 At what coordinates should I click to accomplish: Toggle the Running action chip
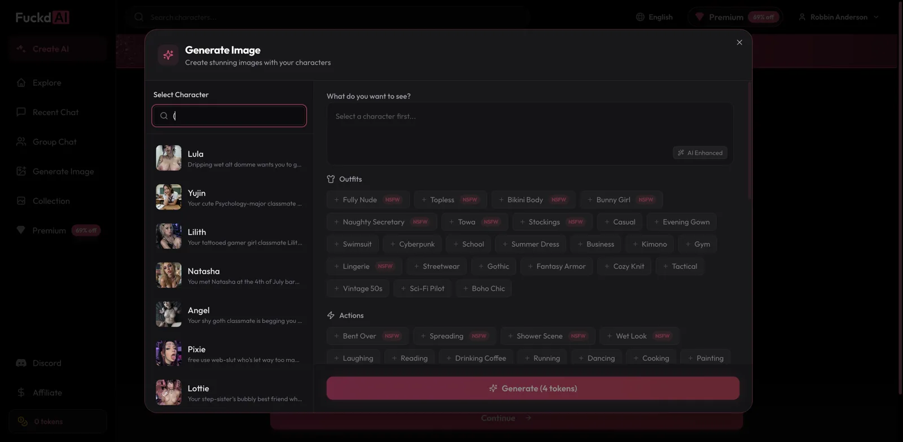coord(542,358)
